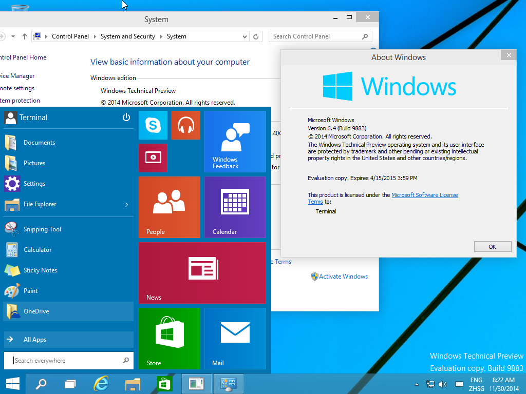This screenshot has height=394, width=526.
Task: Open the address bar history dropdown
Action: tap(245, 36)
